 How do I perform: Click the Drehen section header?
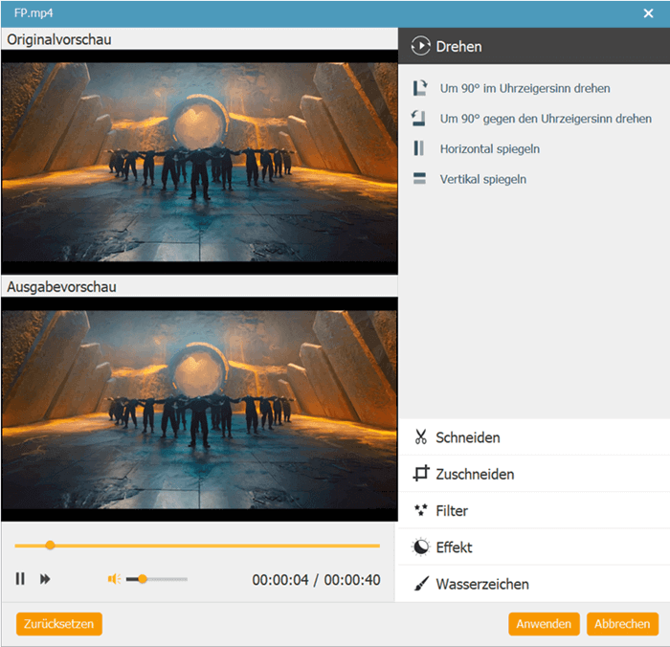[534, 46]
